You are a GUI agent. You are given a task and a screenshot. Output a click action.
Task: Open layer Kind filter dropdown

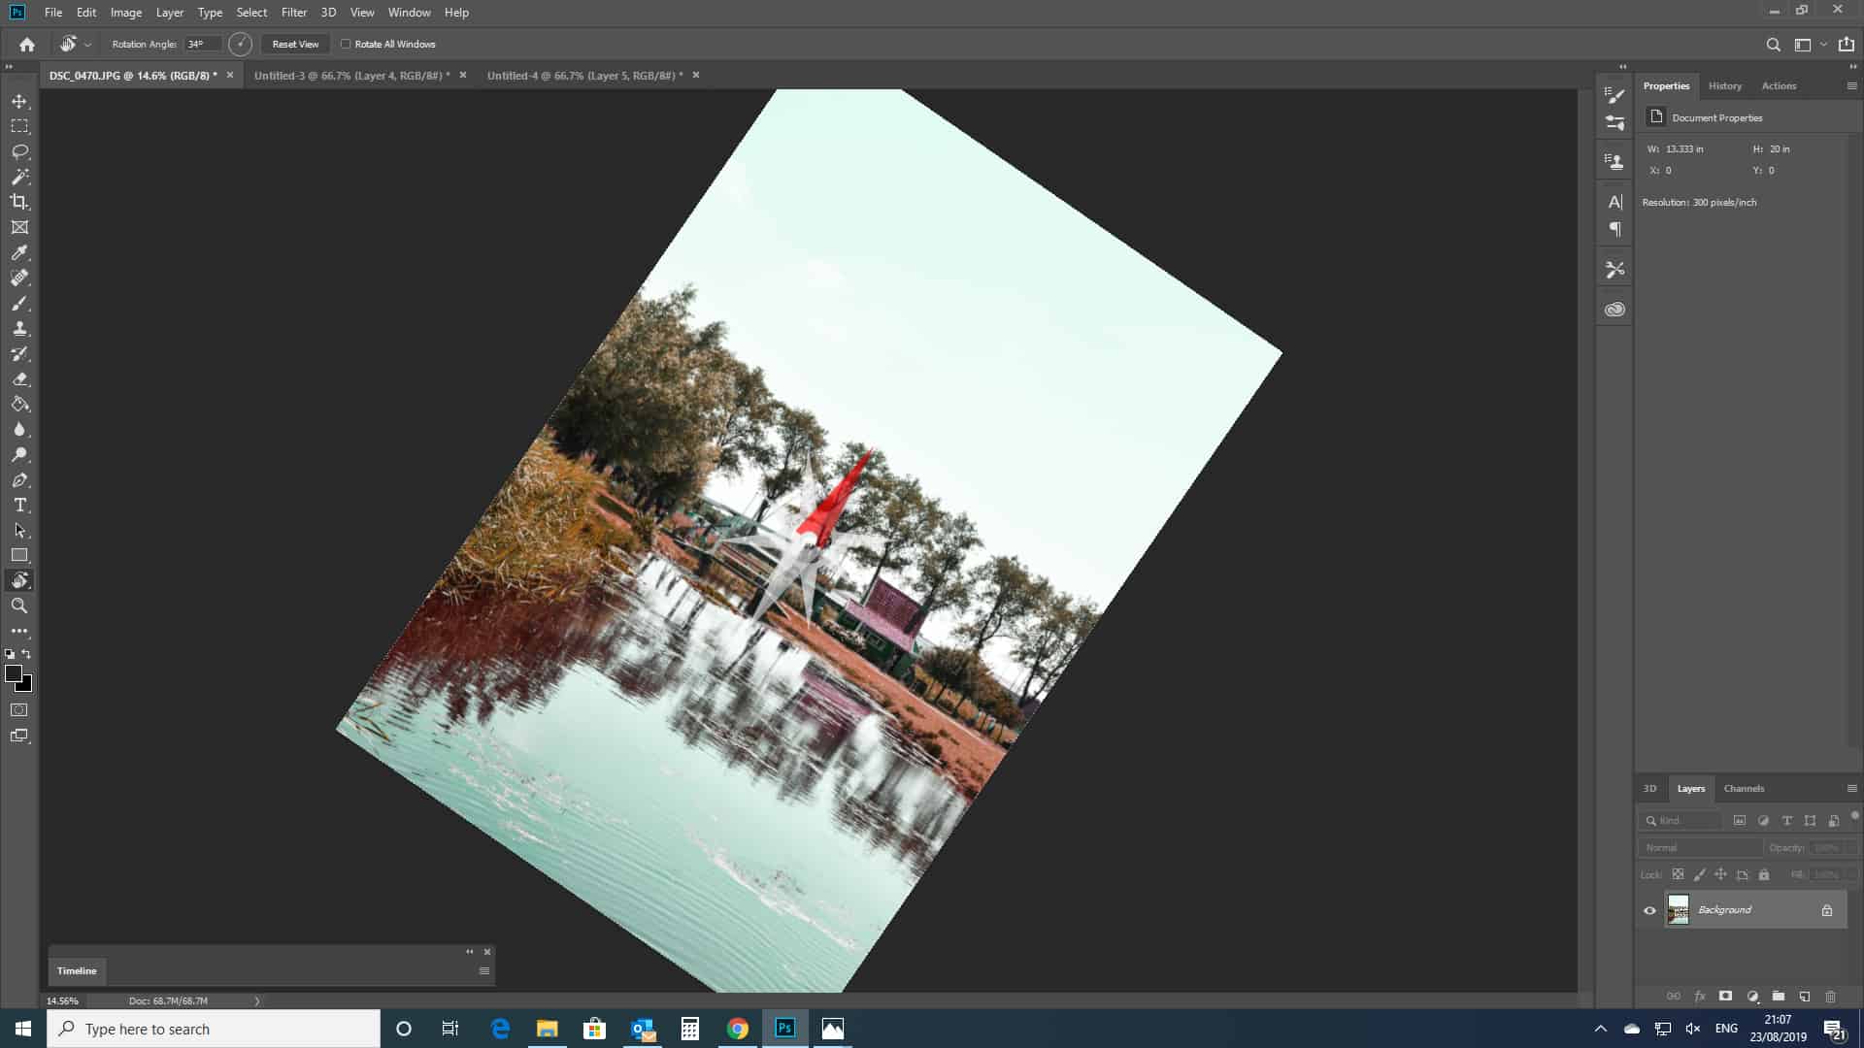(1681, 821)
